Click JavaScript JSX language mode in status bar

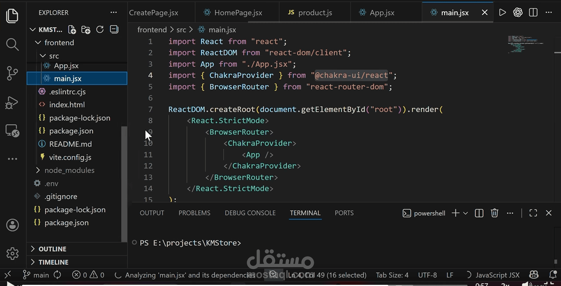click(x=498, y=275)
